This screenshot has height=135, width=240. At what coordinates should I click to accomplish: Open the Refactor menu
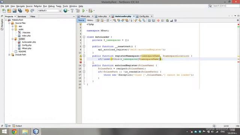tap(38, 6)
